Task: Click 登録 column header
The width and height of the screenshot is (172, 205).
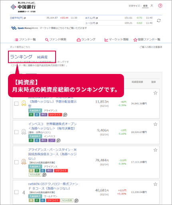Action: click(x=154, y=82)
